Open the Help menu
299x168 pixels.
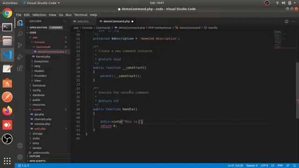click(93, 15)
